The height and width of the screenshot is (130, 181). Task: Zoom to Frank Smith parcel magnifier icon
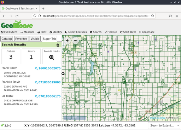tap(36, 69)
